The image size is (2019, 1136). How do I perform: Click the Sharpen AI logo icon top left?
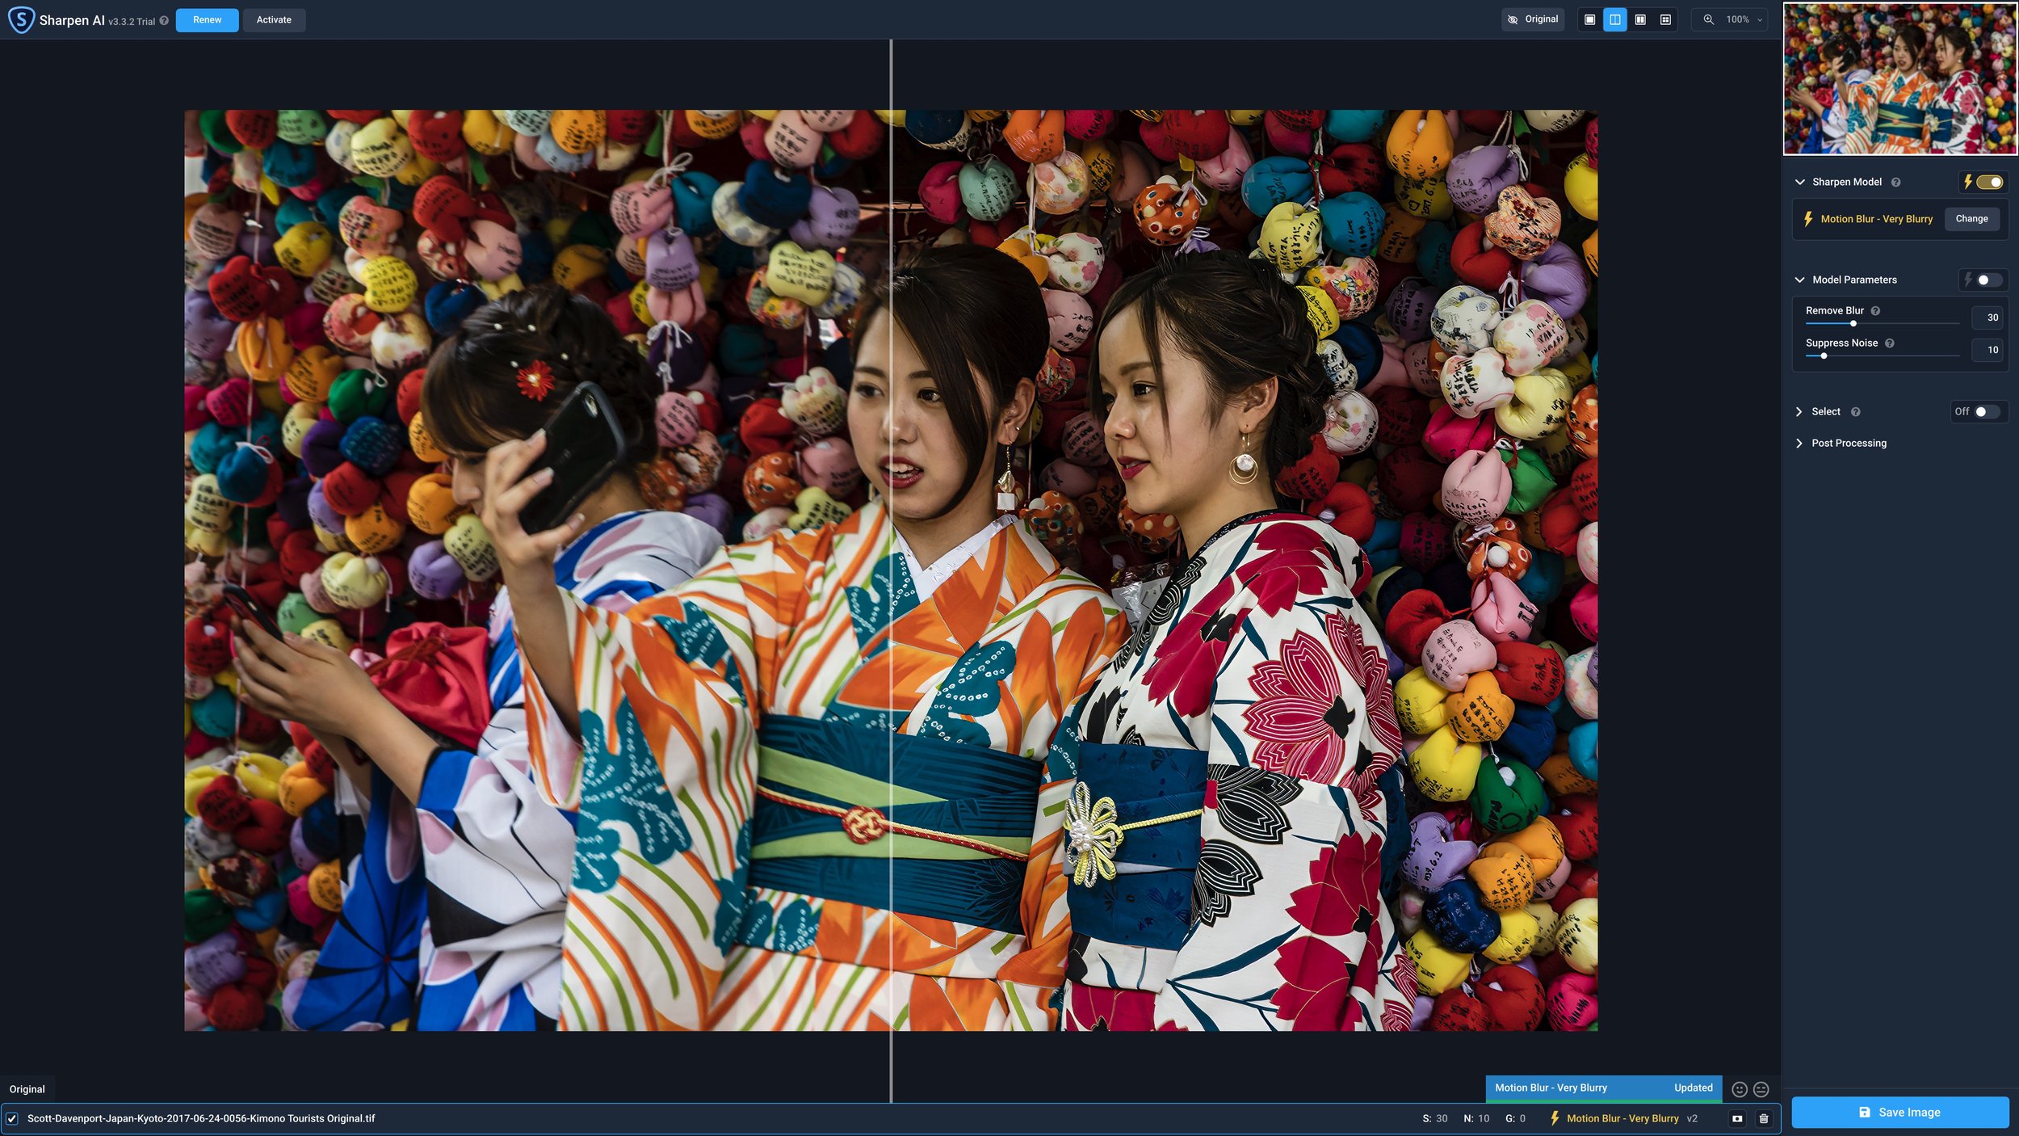click(21, 19)
